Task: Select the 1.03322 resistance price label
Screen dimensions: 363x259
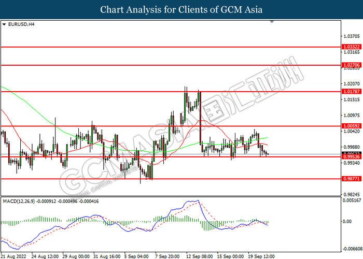Action: point(352,47)
